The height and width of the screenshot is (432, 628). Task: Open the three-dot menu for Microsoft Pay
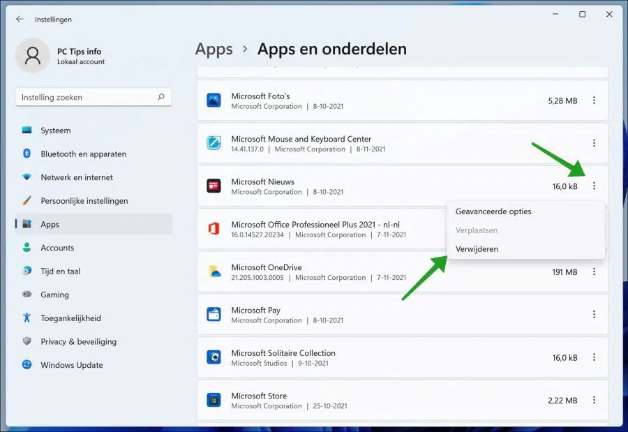(594, 315)
